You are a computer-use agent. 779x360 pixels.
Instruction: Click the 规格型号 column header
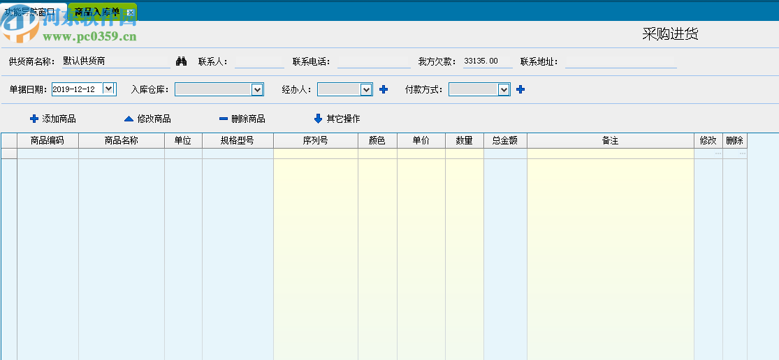coord(238,141)
